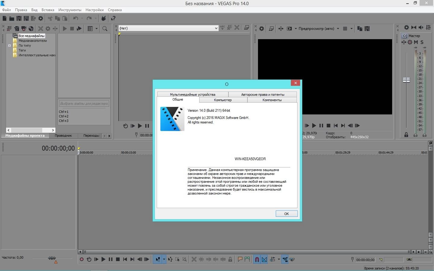Click the Open project folder icon

coord(11,18)
